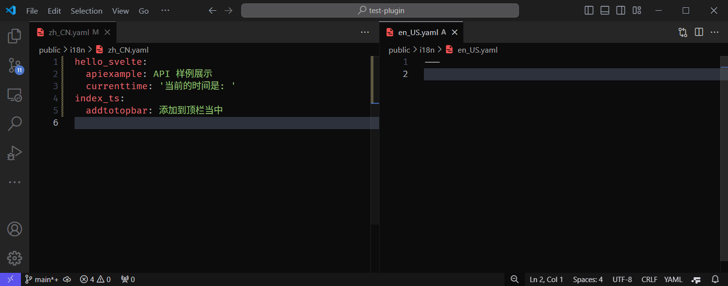Open the Selection menu
Viewport: 728px width, 286px height.
click(86, 11)
